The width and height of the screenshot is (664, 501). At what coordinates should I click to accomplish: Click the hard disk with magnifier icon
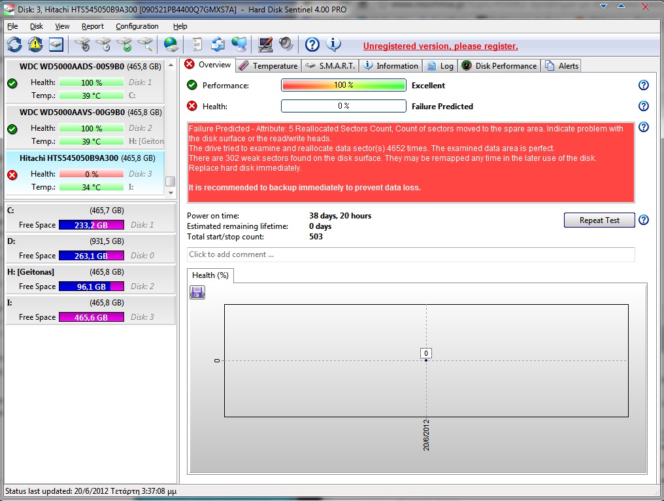pyautogui.click(x=145, y=44)
